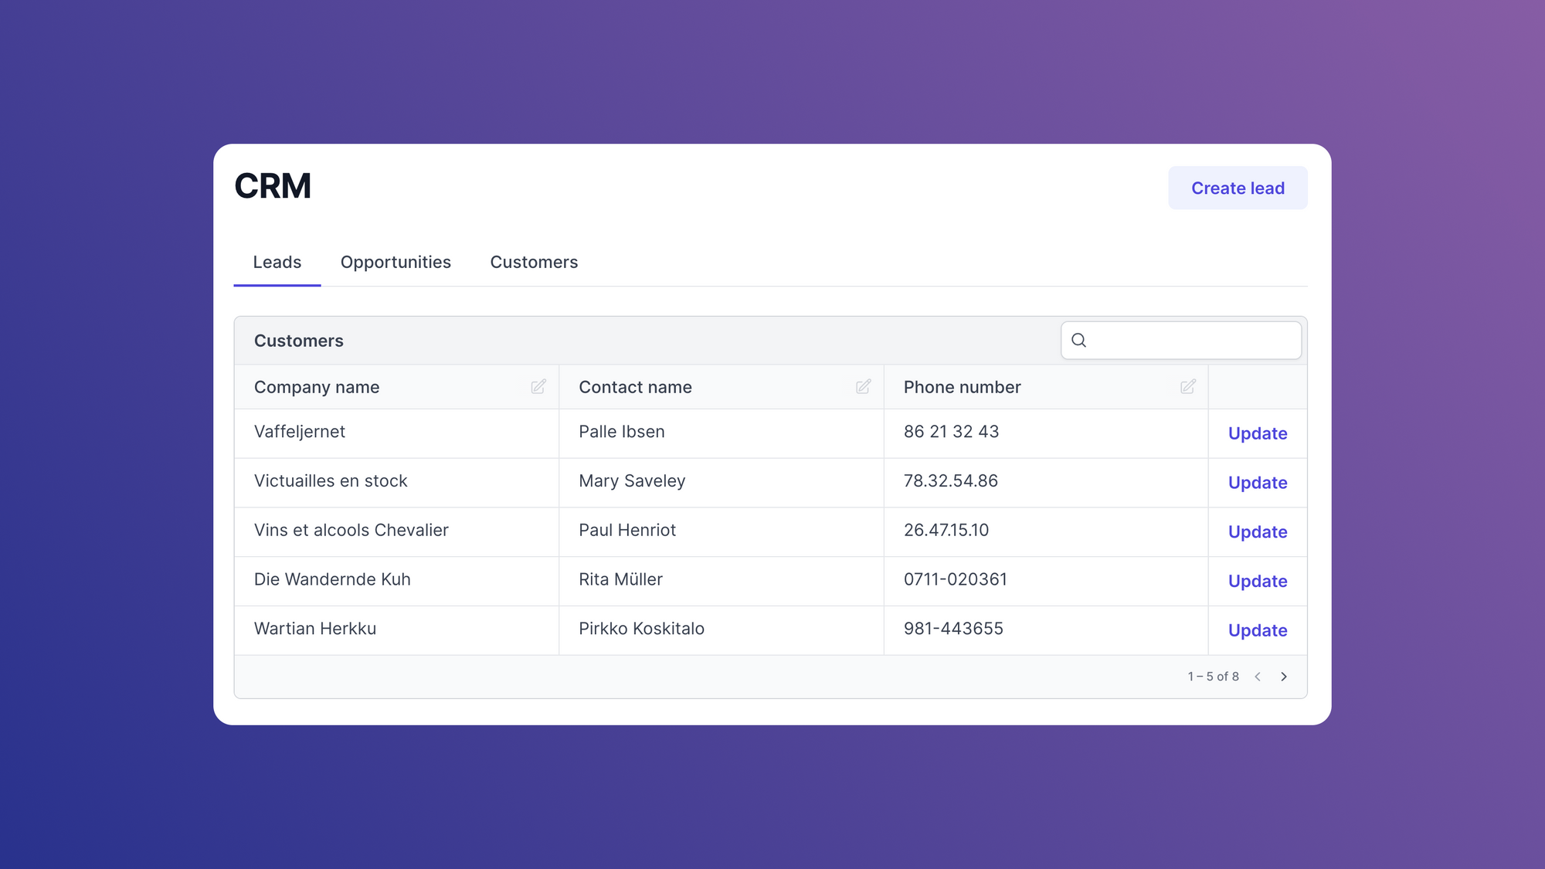Select the Die Wandernde Kuh cell
This screenshot has height=869, width=1545.
[x=396, y=582]
